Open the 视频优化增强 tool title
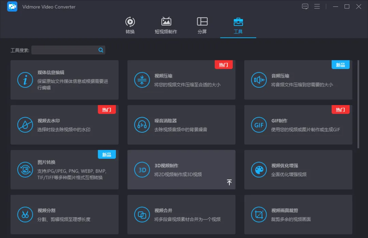 [x=285, y=166]
